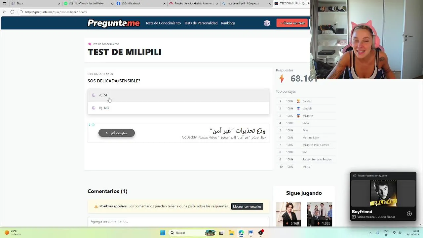Click Martina lujan in top scores
The image size is (423, 238).
tap(311, 138)
